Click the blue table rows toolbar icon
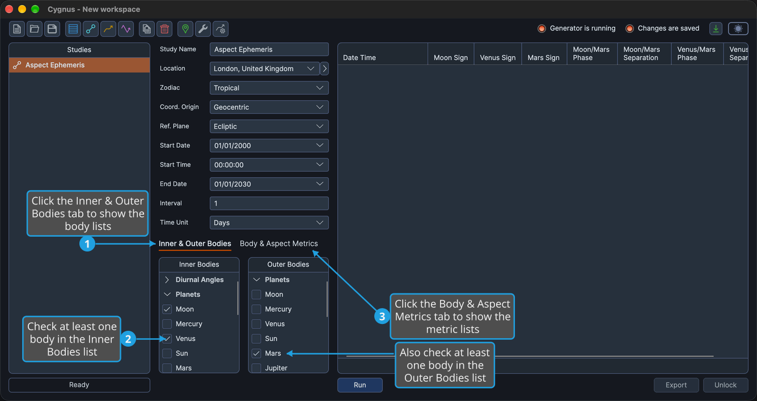This screenshot has width=757, height=401. [x=73, y=29]
